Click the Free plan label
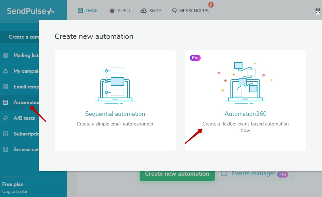 (x=13, y=184)
